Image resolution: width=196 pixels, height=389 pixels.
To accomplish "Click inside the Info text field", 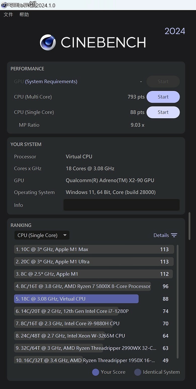I will (x=122, y=205).
